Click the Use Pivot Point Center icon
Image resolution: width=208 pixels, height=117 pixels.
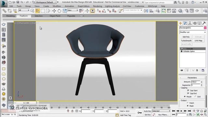pyautogui.click(x=81, y=11)
